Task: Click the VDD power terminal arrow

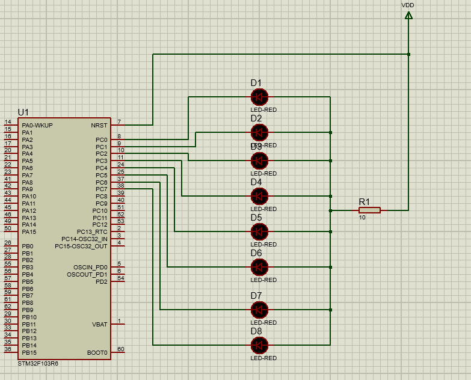Action: [x=408, y=15]
